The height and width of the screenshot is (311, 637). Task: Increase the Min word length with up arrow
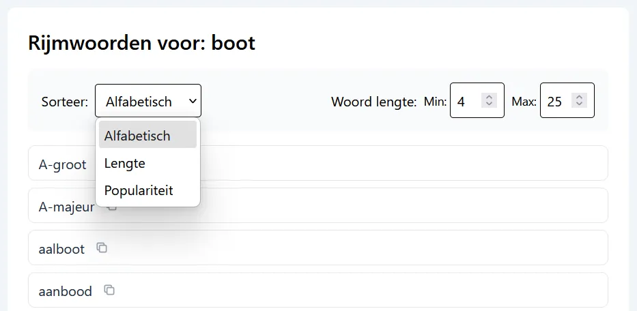(x=489, y=97)
